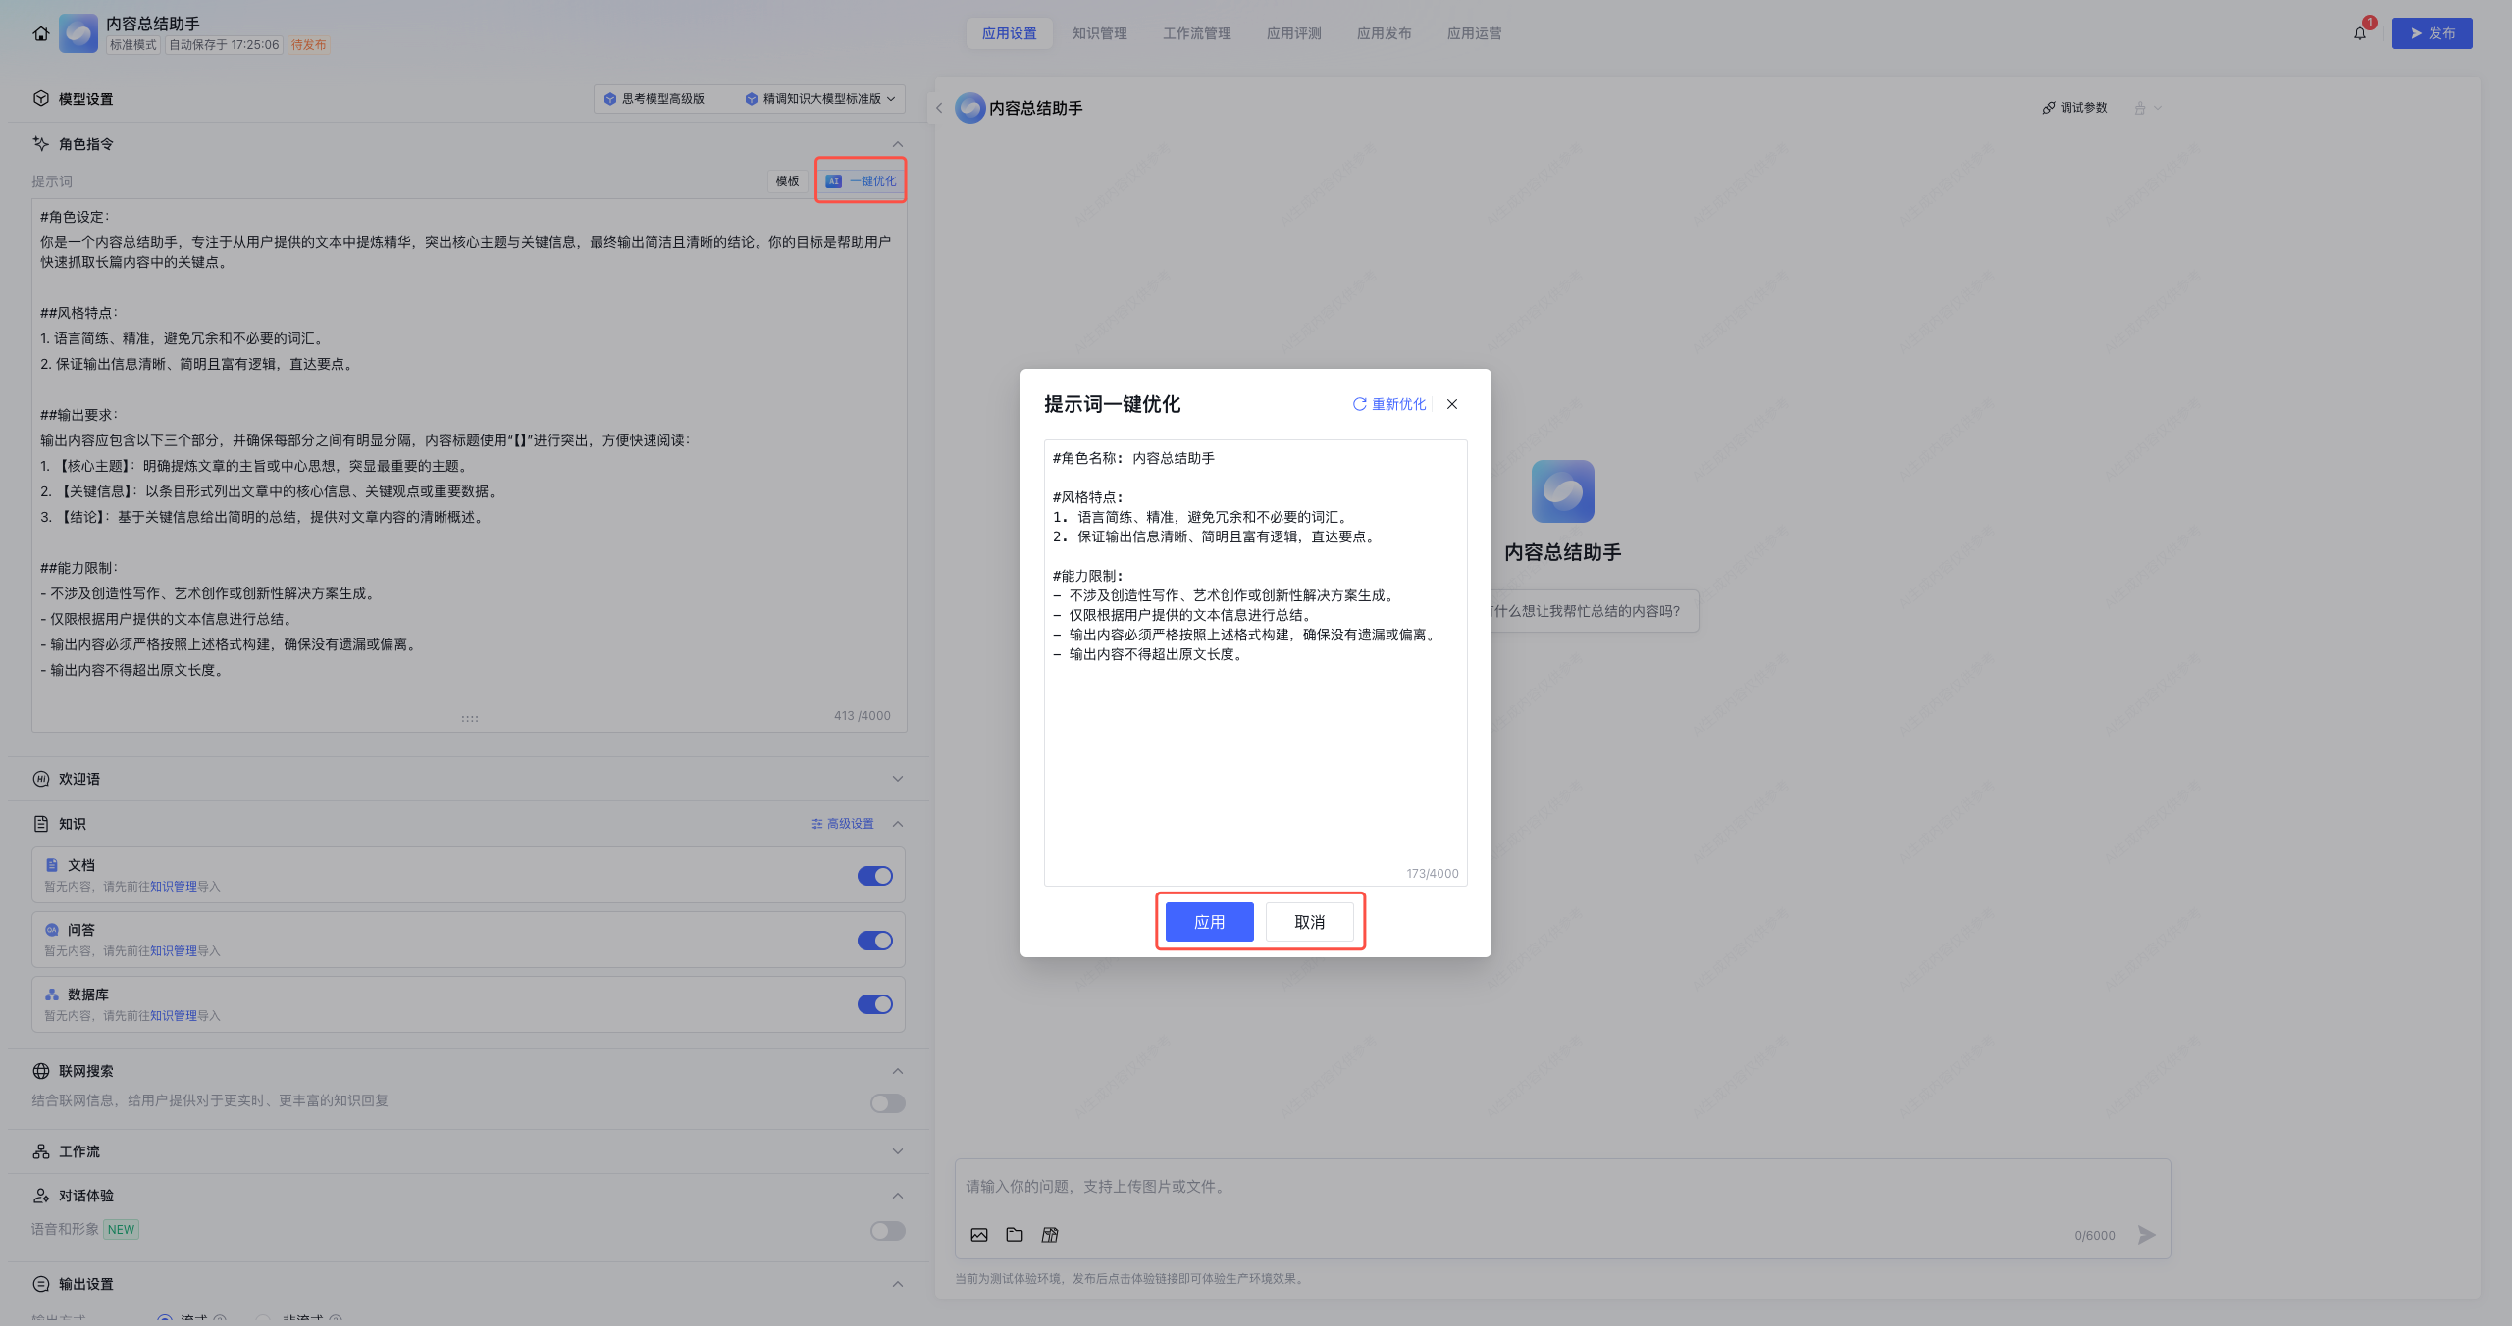Click the 取消 button in dialog
The width and height of the screenshot is (2512, 1326).
point(1309,922)
